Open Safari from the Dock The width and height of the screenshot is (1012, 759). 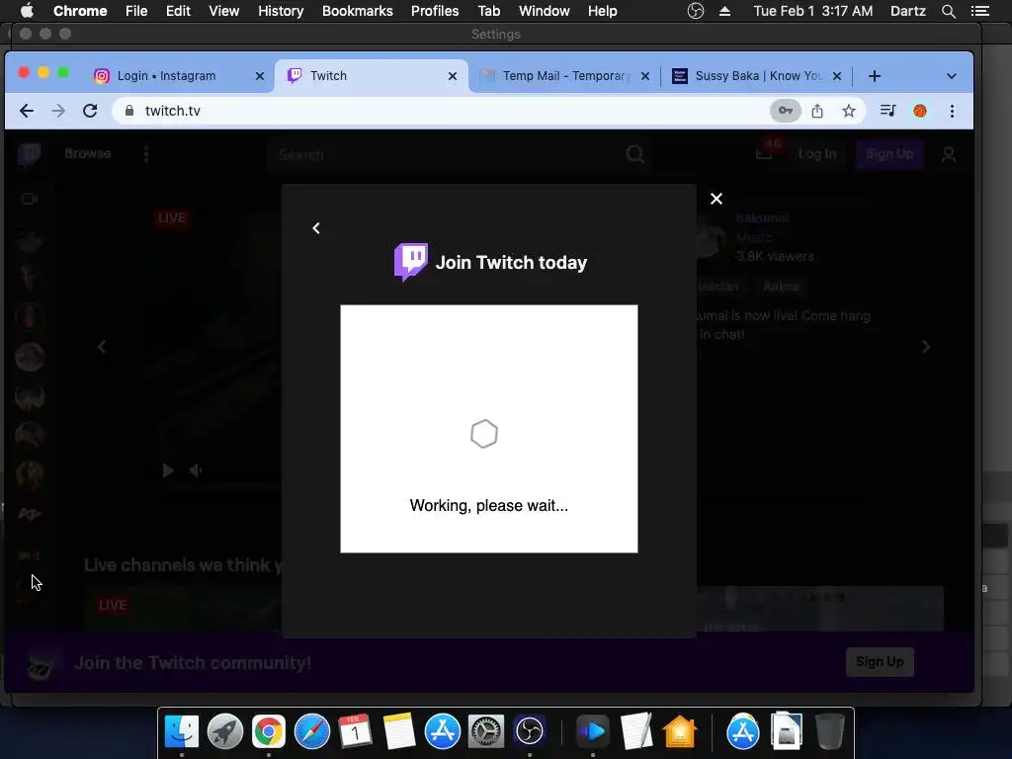click(312, 732)
